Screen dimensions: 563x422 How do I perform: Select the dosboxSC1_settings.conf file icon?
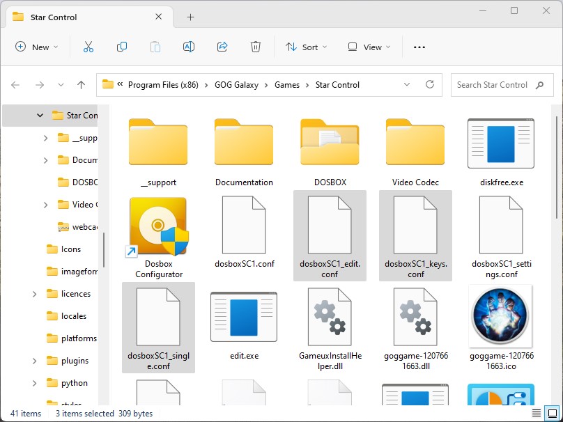[x=501, y=225]
